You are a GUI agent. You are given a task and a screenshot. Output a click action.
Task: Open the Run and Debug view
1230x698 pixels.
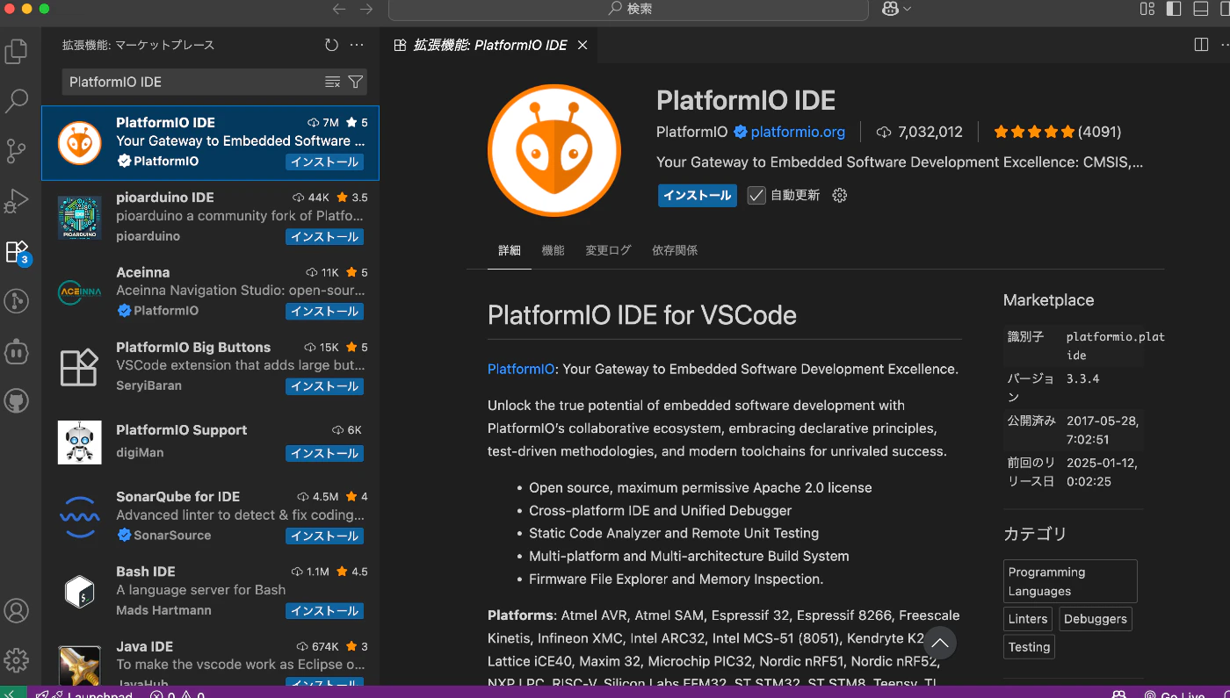point(17,201)
